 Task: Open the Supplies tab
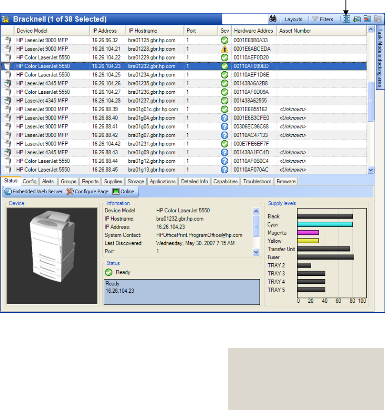pyautogui.click(x=113, y=182)
